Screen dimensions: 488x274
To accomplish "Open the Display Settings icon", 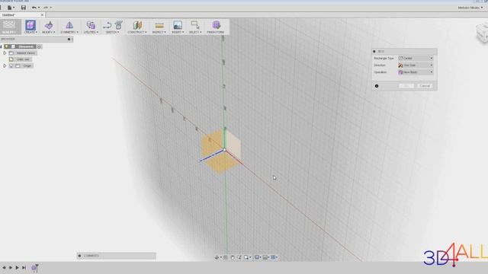I will click(x=258, y=257).
